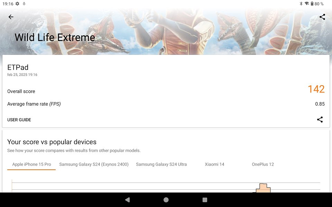Switch to Samsung Galaxy S24 (Exynos 2400) tab
This screenshot has height=207, width=332.
[x=94, y=164]
